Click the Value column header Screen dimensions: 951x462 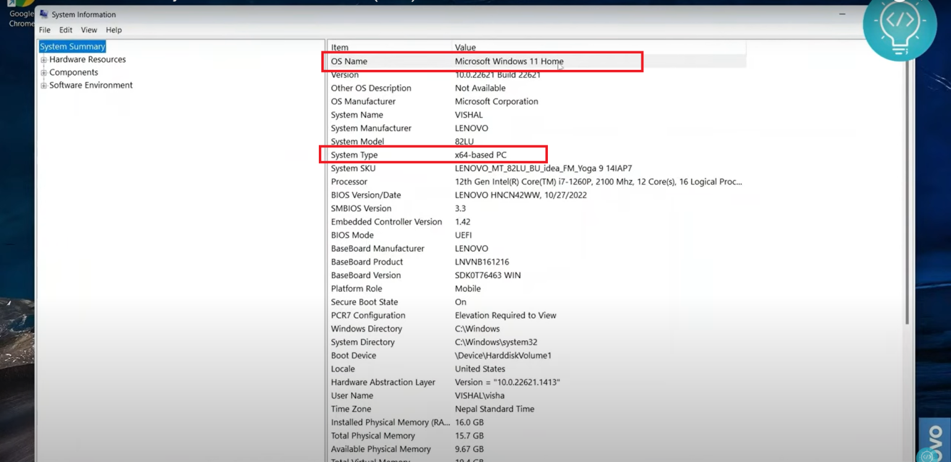465,47
